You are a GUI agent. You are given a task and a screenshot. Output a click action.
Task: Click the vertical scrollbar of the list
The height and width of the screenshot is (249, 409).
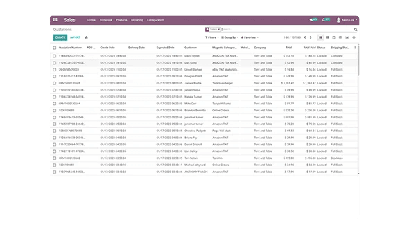click(358, 61)
